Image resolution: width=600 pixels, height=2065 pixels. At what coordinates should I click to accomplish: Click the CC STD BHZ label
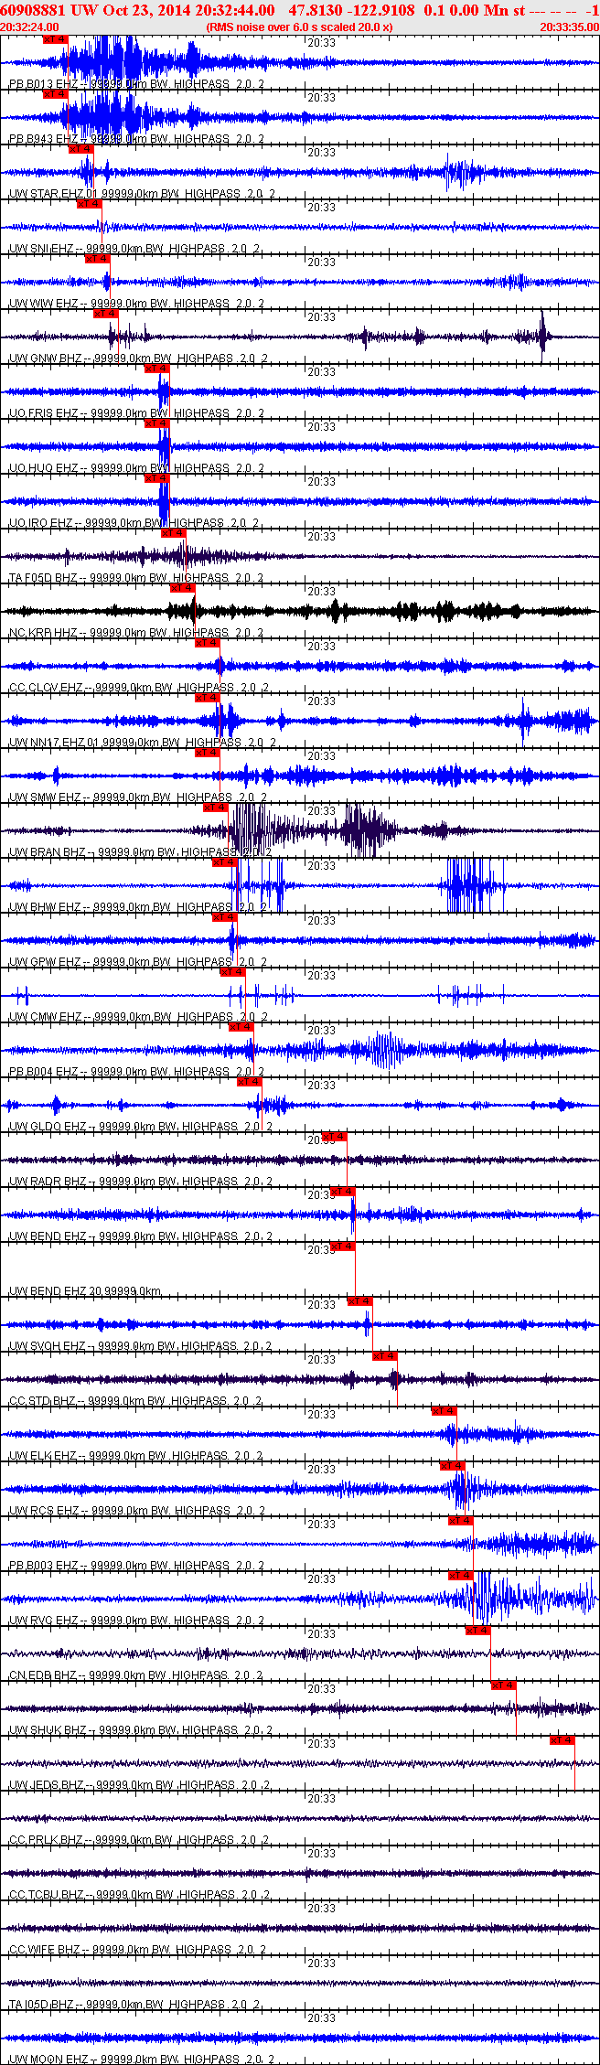(135, 1401)
